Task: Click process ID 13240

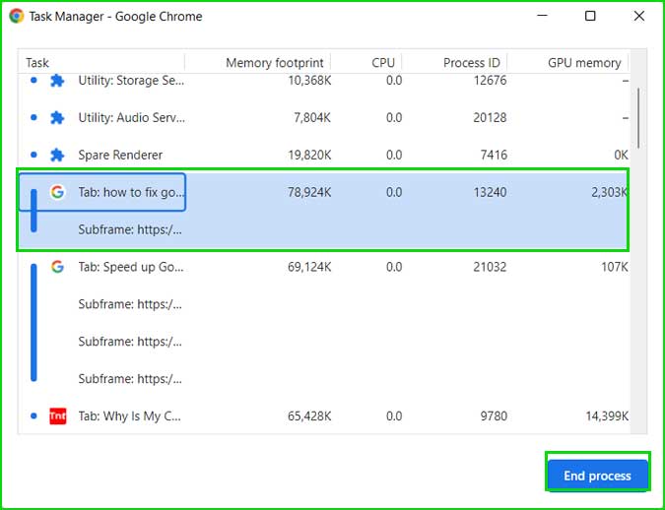Action: [x=490, y=192]
